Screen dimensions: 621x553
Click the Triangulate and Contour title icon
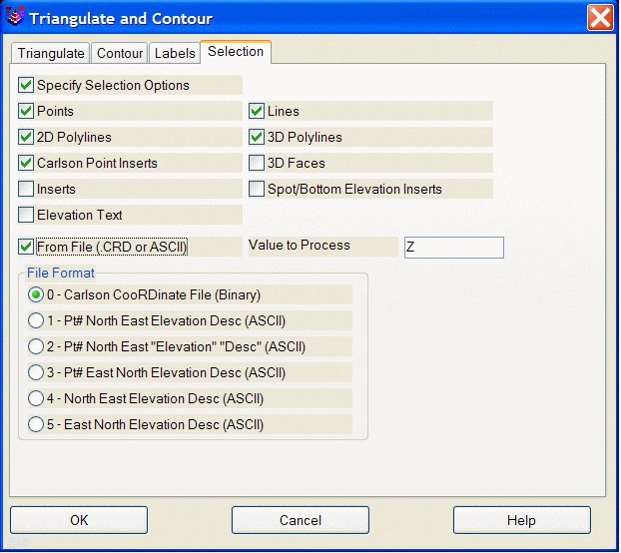15,18
